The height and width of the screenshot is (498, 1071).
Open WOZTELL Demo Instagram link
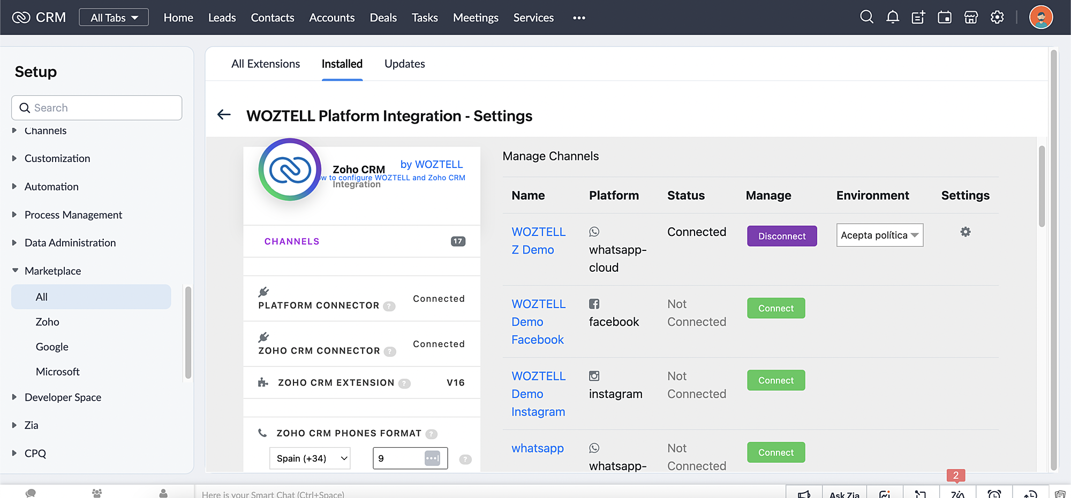click(538, 394)
